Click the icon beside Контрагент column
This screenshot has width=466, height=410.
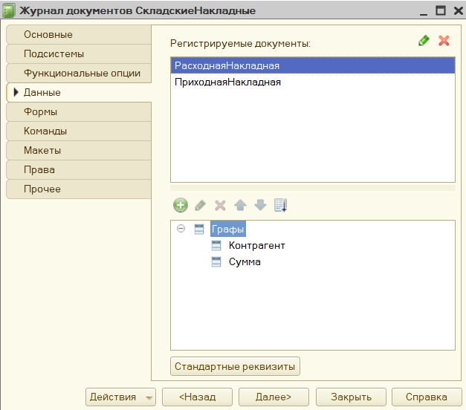pos(216,245)
